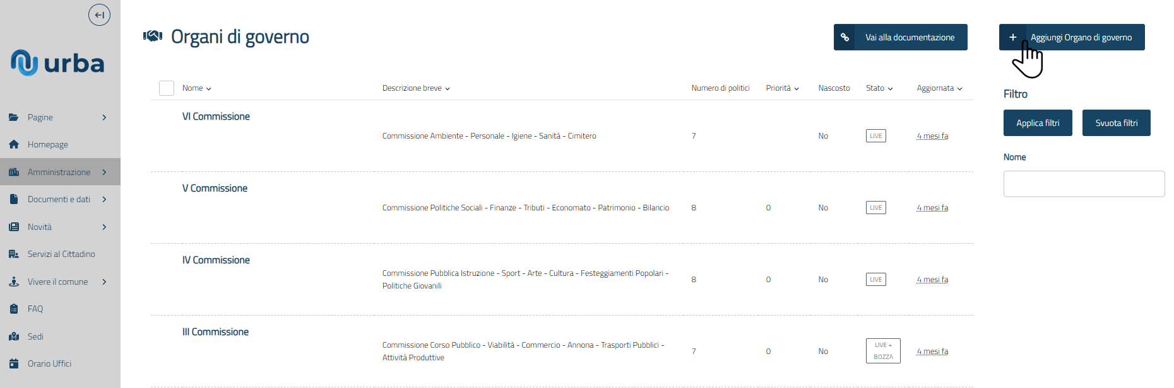Click the Applica filtri button
Screen dimensions: 1174x388
click(x=1037, y=123)
